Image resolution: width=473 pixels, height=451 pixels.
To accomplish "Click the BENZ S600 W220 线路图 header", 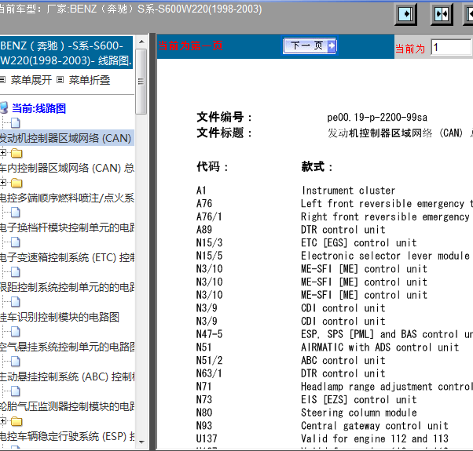I will point(66,53).
